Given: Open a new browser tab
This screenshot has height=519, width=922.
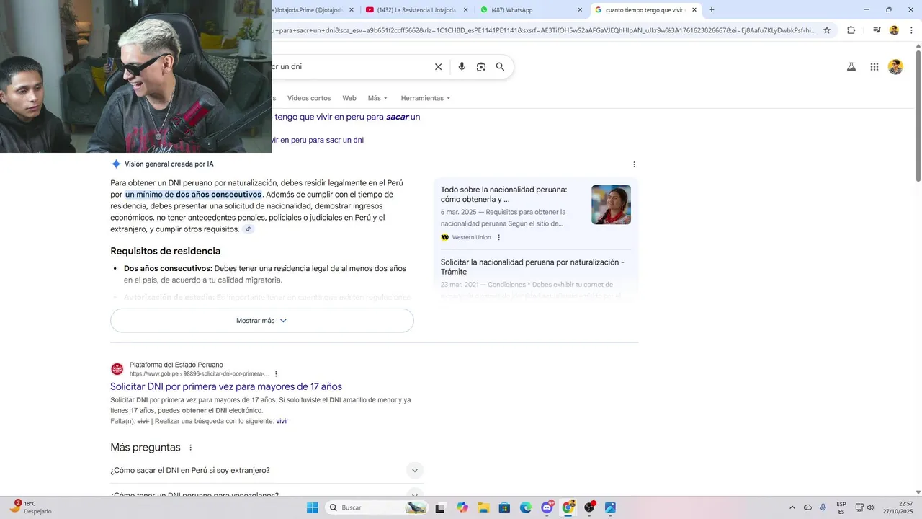Looking at the screenshot, I should click(712, 10).
